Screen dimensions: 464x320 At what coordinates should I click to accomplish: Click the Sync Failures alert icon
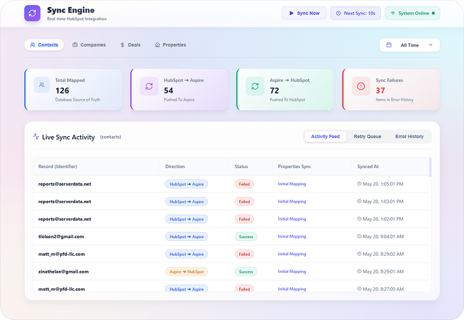(x=361, y=86)
